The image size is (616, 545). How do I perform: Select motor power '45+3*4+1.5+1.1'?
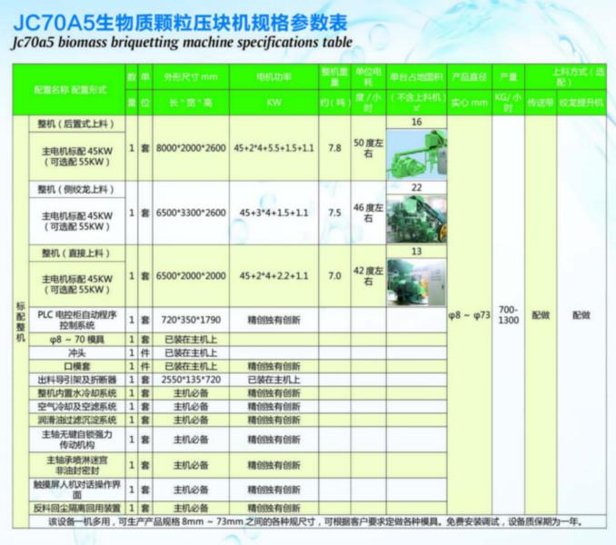click(x=273, y=213)
